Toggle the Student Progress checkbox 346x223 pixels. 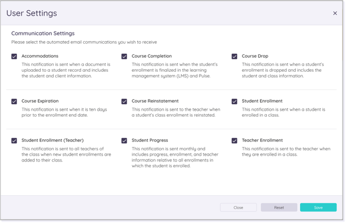click(x=124, y=140)
